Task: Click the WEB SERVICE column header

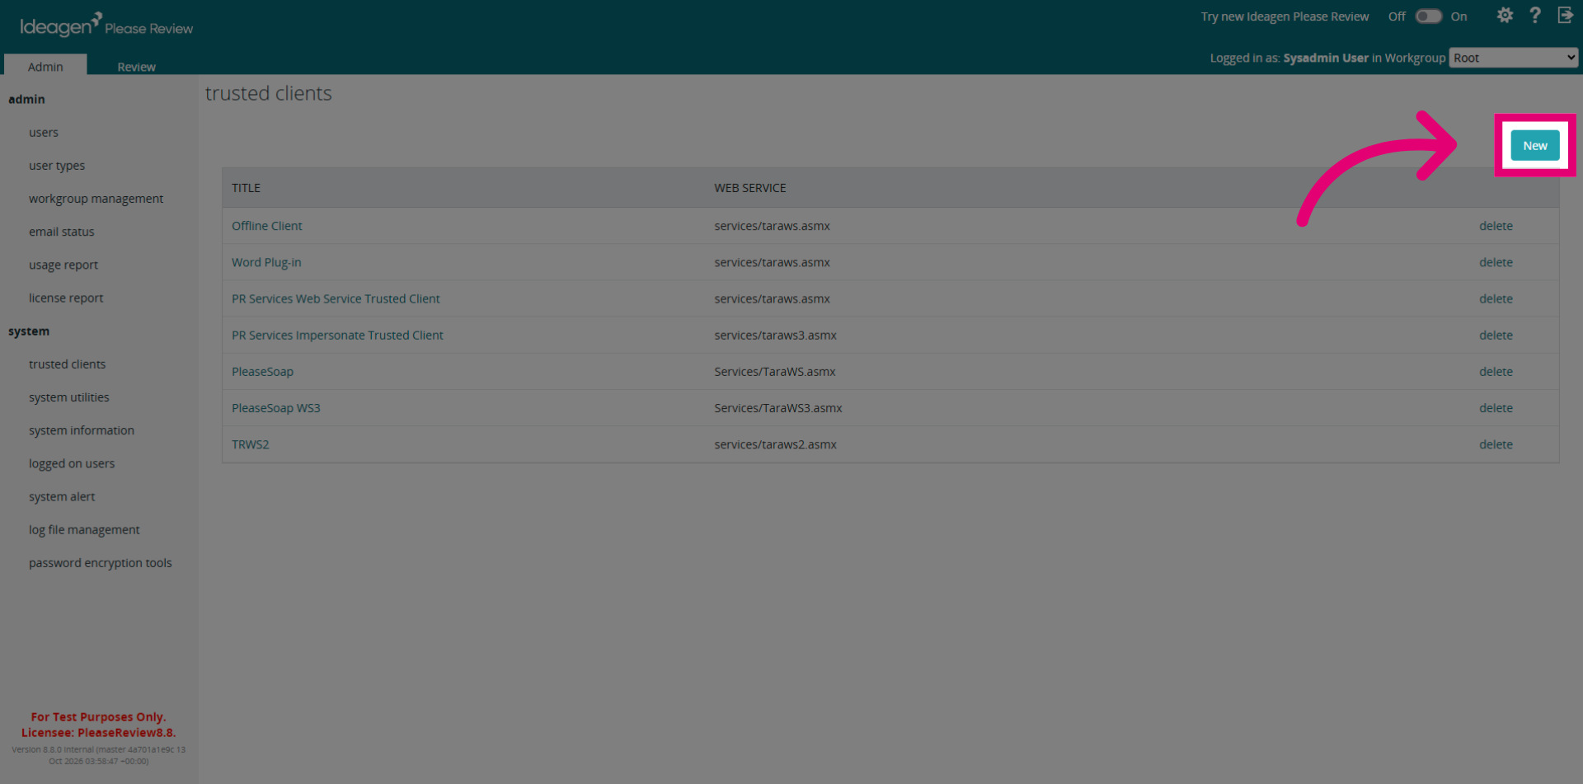Action: (x=750, y=187)
